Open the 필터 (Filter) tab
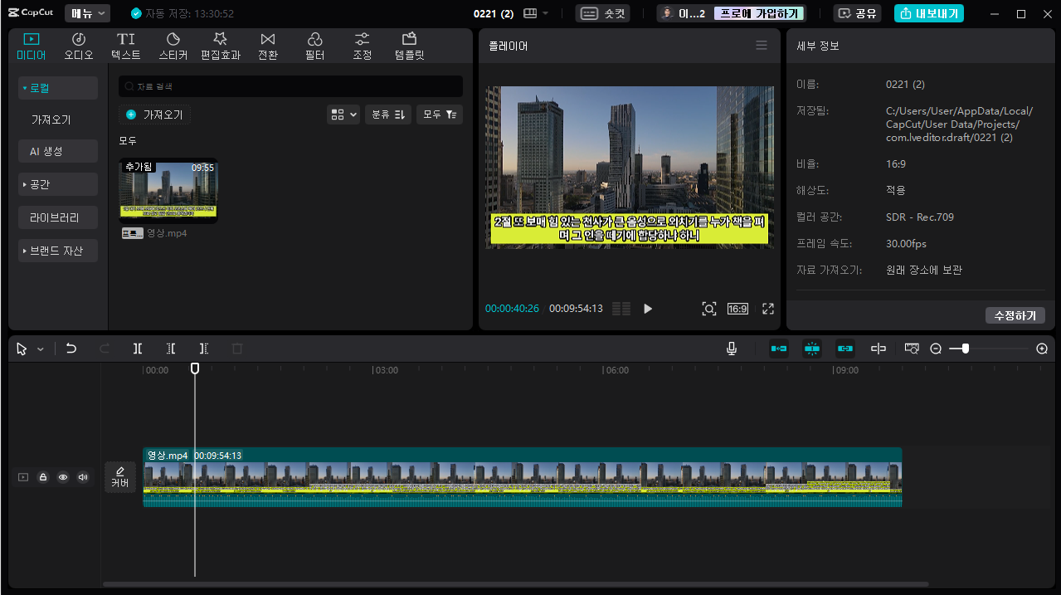Viewport: 1061px width, 595px height. (315, 46)
